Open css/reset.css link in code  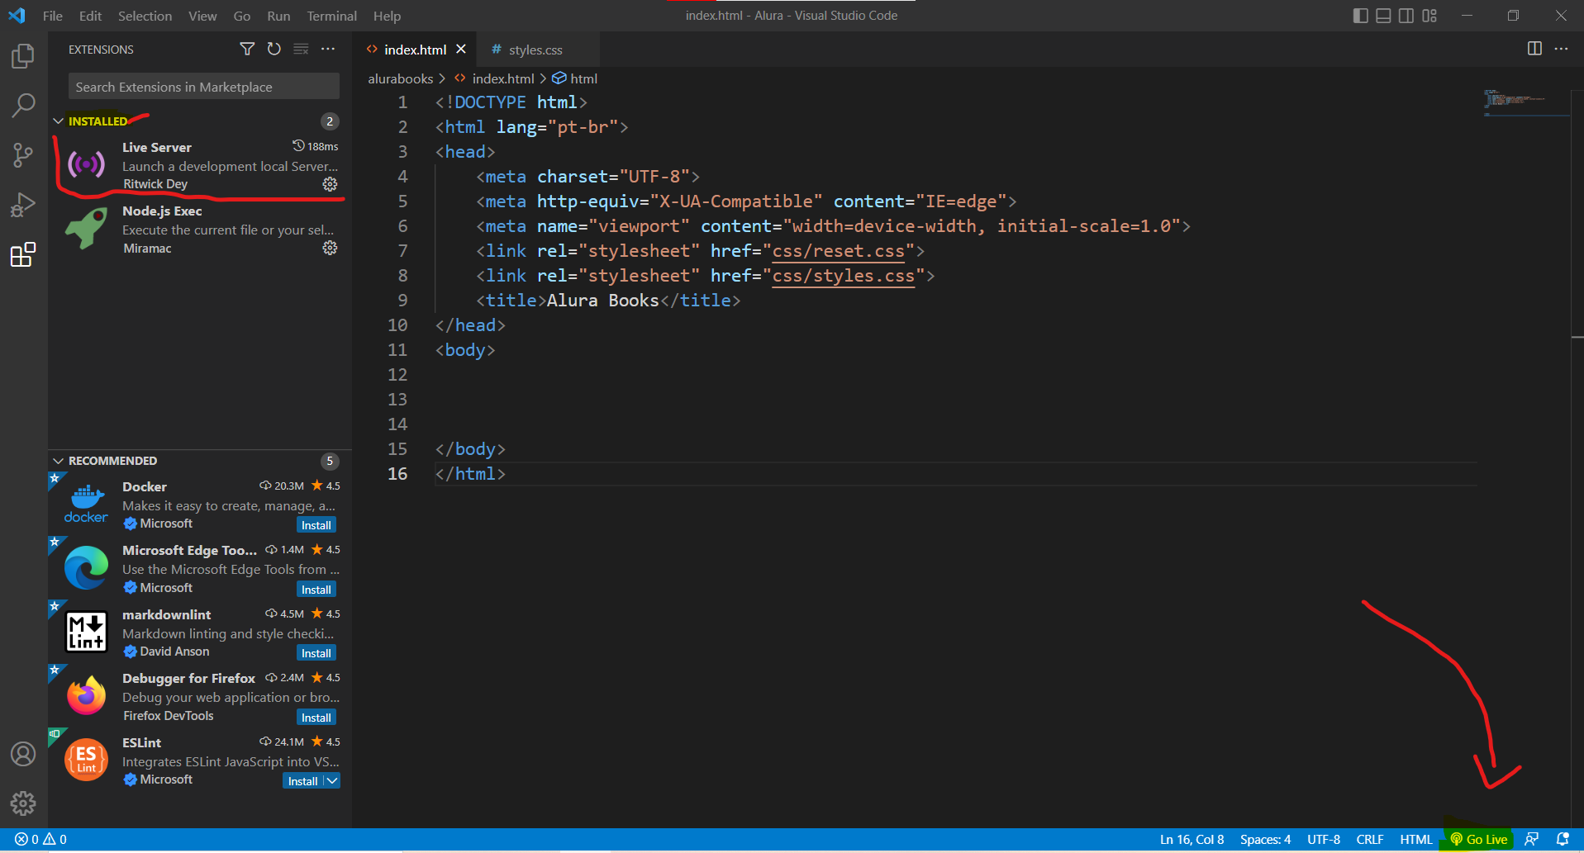coord(838,250)
